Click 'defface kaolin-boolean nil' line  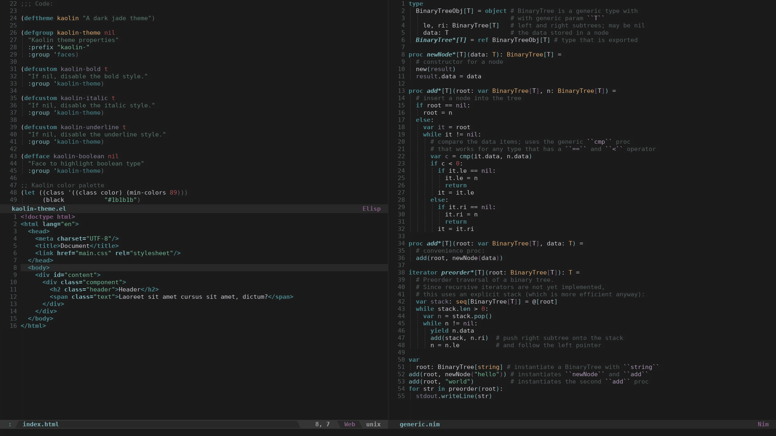point(70,156)
